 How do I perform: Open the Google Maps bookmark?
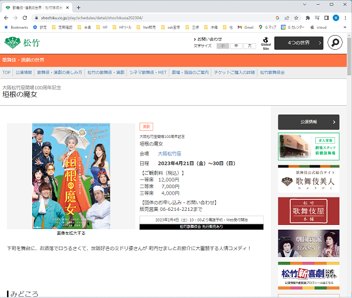[267, 27]
